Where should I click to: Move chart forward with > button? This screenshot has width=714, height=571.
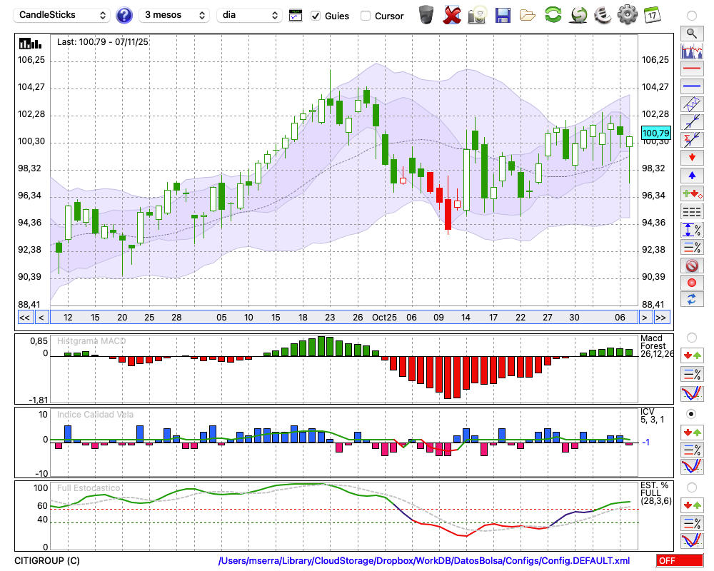pyautogui.click(x=644, y=318)
